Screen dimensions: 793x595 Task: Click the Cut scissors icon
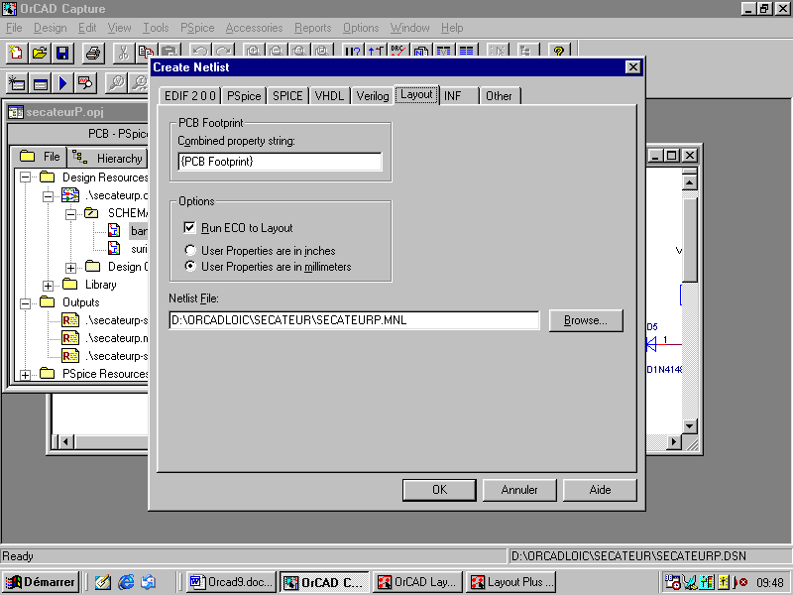(123, 53)
